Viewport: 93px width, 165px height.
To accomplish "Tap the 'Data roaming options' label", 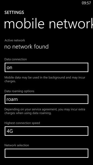I will 19,91.
